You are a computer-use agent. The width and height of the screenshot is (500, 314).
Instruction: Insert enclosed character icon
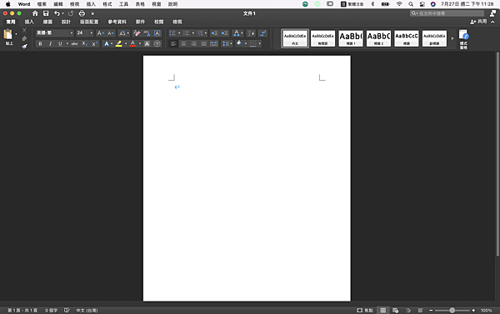[x=157, y=43]
